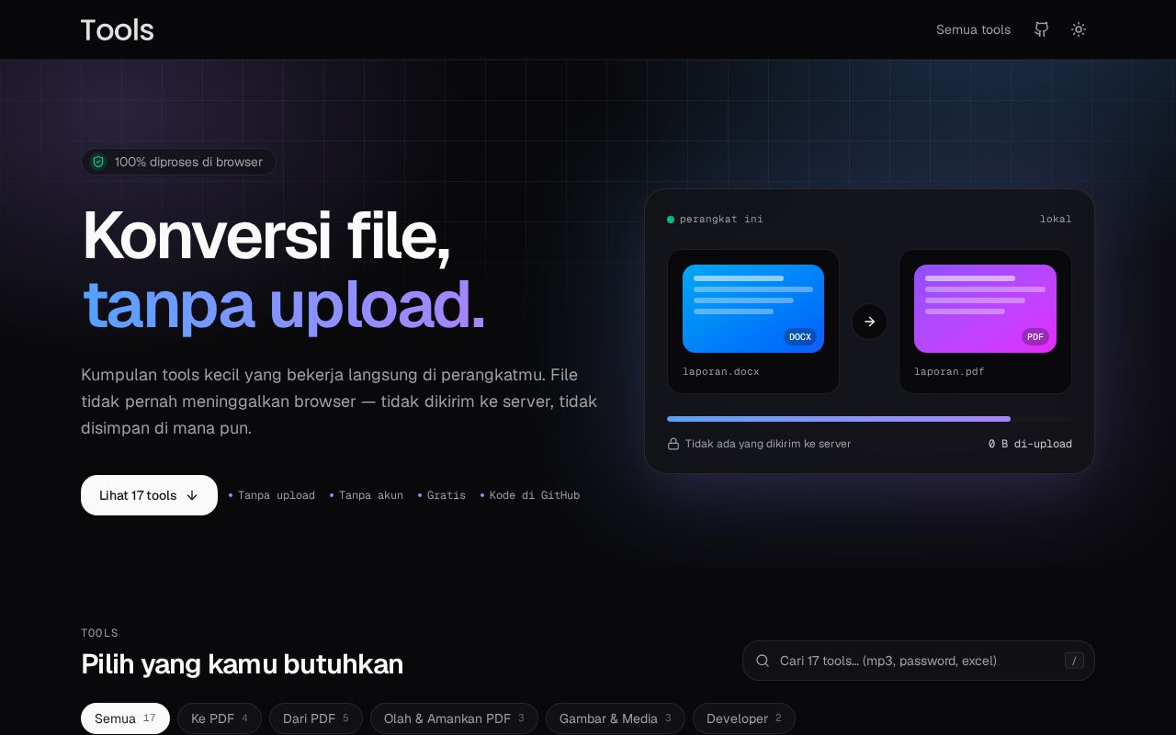Click the laporan.pdf file name
1176x735 pixels.
[949, 371]
